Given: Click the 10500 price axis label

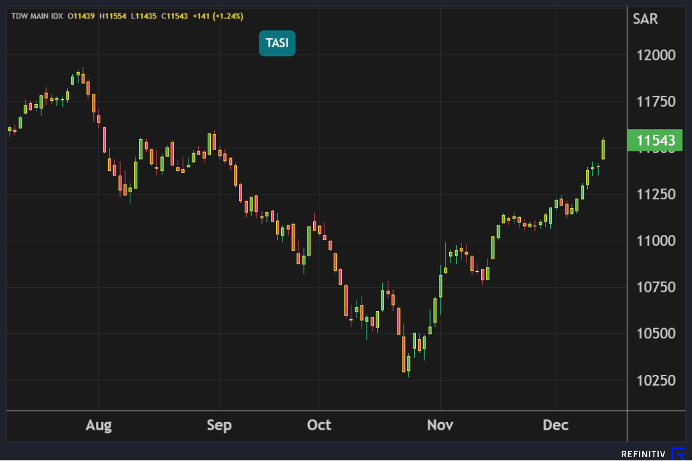Looking at the screenshot, I should point(656,334).
